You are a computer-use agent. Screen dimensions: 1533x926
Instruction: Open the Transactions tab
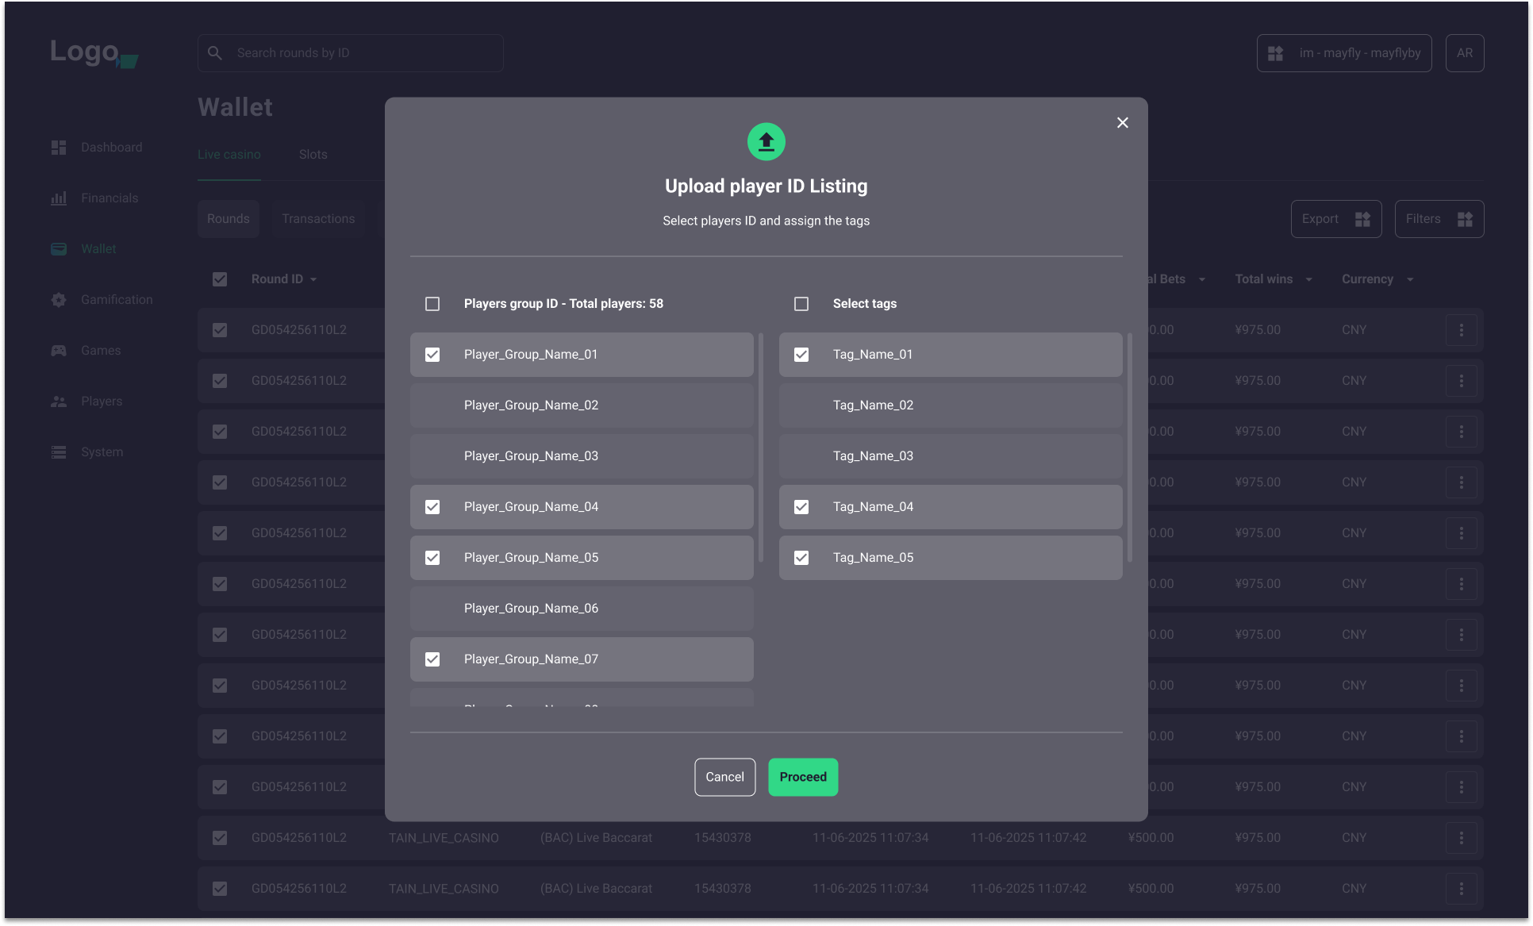click(317, 218)
